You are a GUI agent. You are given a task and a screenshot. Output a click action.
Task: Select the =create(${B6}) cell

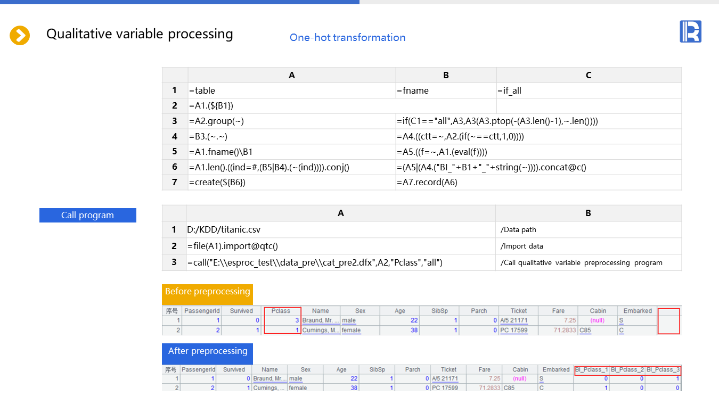pos(291,182)
